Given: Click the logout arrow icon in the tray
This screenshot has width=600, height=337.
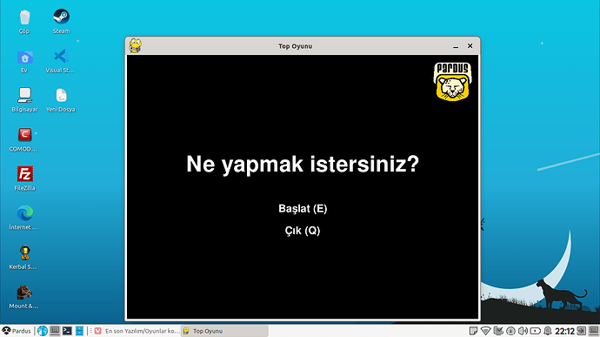Looking at the screenshot, I should [581, 331].
